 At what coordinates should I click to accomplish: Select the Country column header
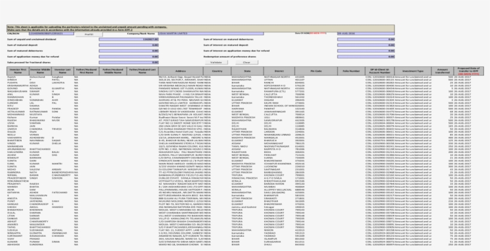pyautogui.click(x=217, y=71)
